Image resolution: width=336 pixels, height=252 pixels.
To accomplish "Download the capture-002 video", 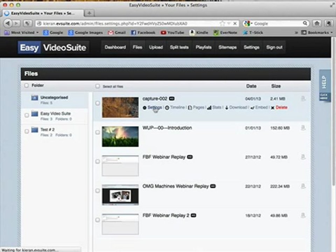I will tap(236, 107).
